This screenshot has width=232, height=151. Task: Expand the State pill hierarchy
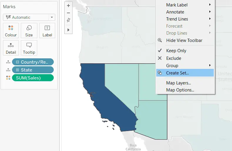[17, 70]
